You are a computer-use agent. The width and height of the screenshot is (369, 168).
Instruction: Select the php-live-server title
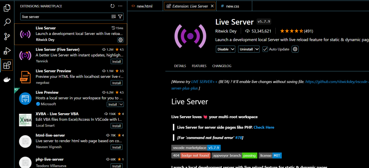coord(50,159)
